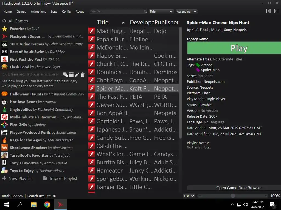Click the delete playlist trash icon
The height and width of the screenshot is (210, 281).
coord(82,75)
